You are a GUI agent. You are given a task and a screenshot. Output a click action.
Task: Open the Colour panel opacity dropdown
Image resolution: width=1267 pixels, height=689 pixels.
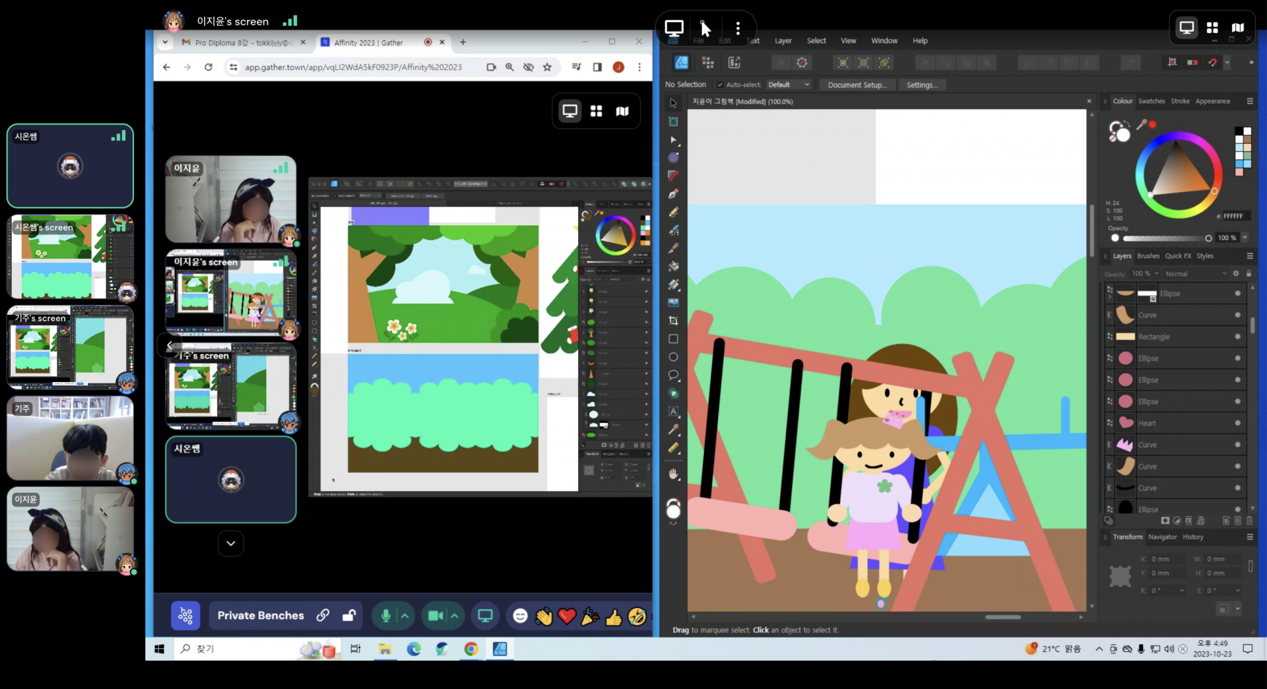(x=1245, y=238)
